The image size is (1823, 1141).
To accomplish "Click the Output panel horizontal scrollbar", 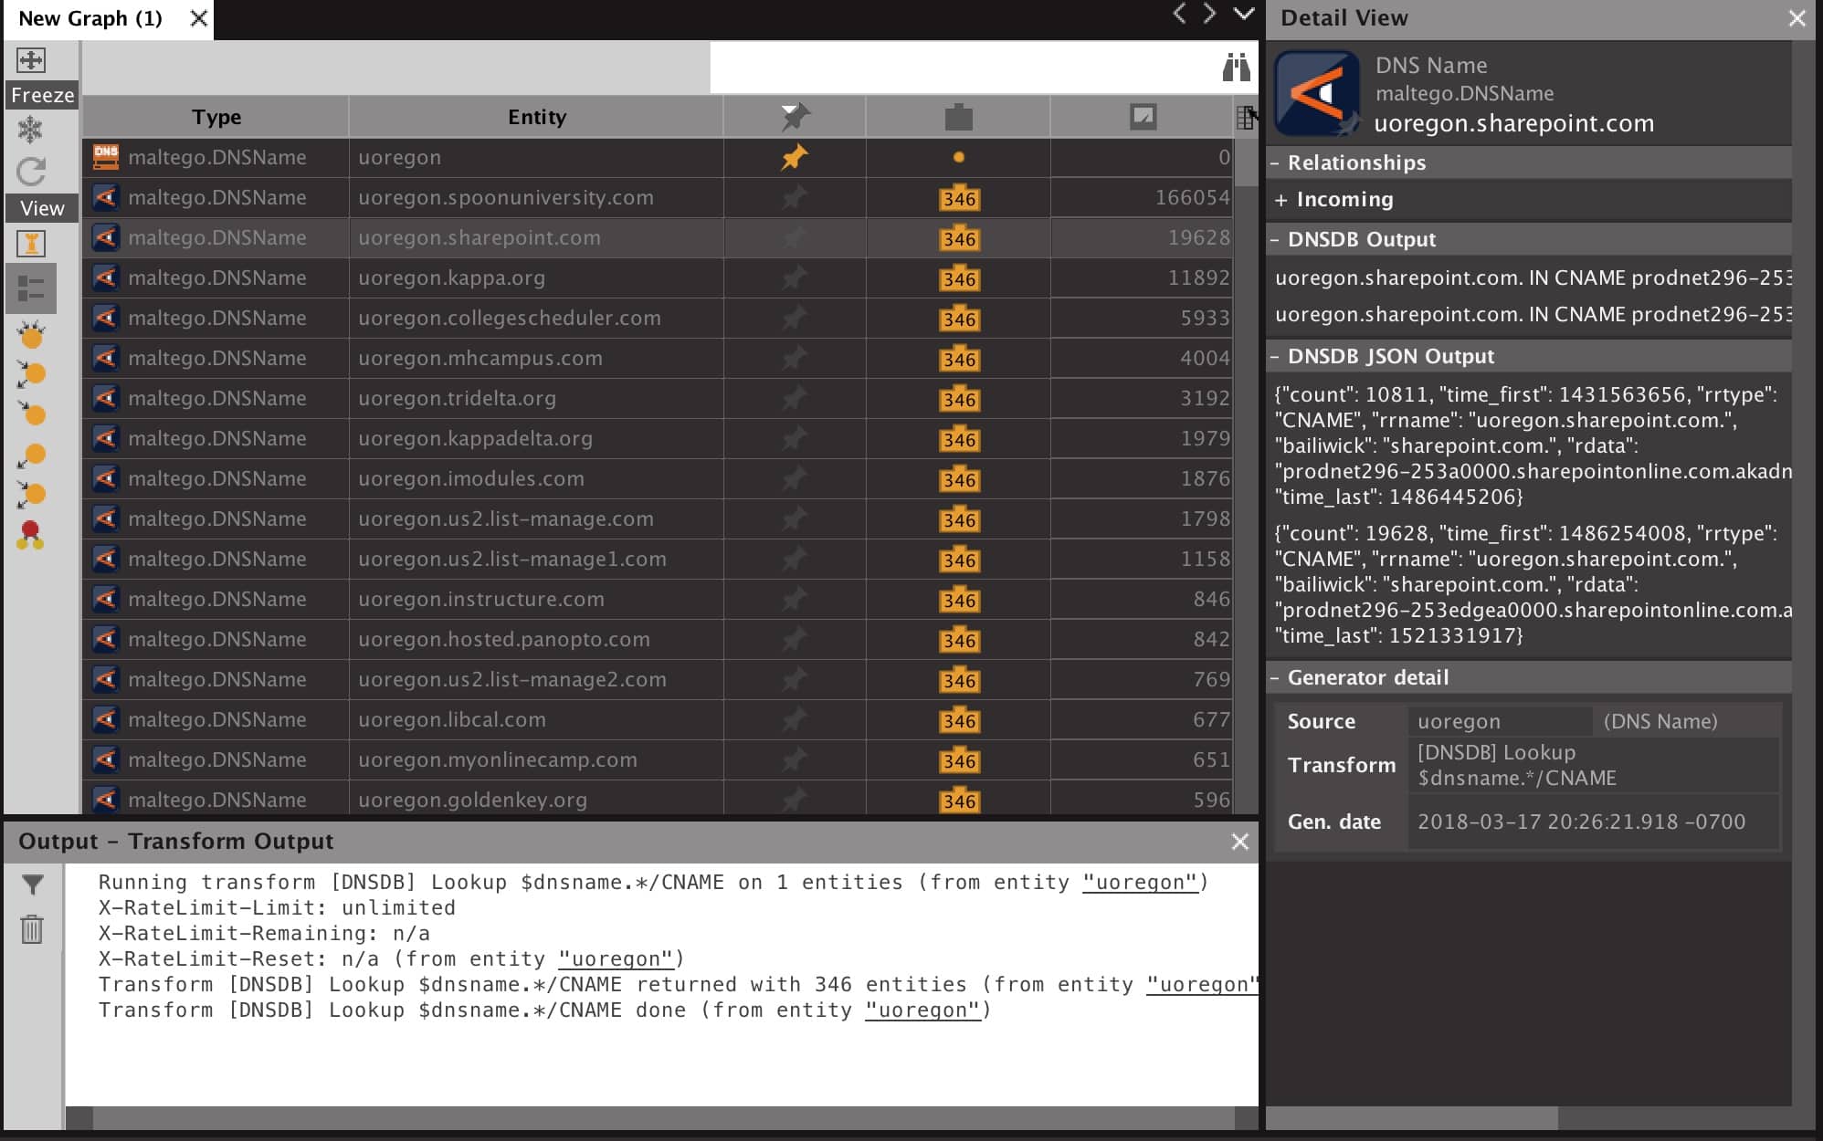I will click(664, 1117).
